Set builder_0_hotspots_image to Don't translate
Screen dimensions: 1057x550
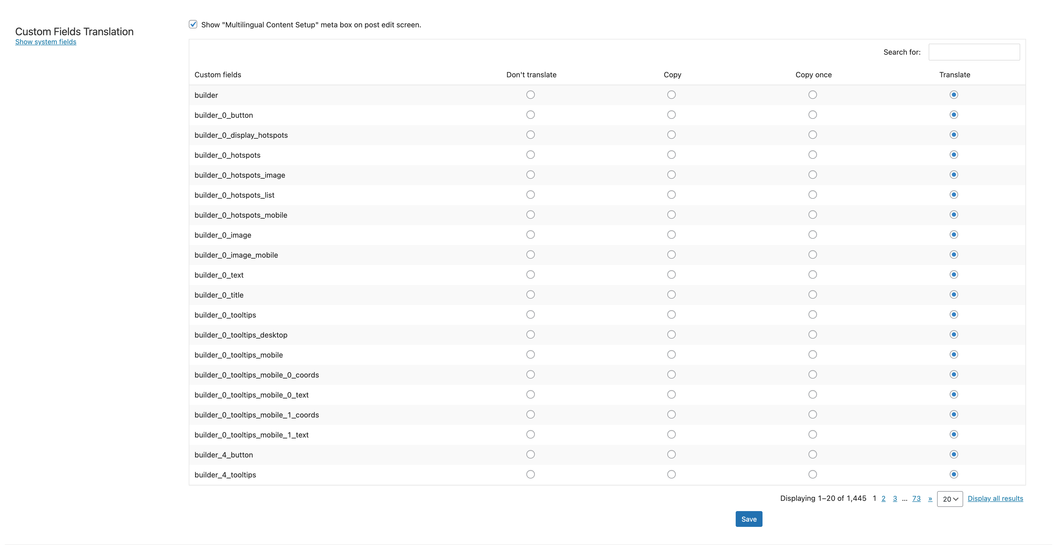(531, 175)
